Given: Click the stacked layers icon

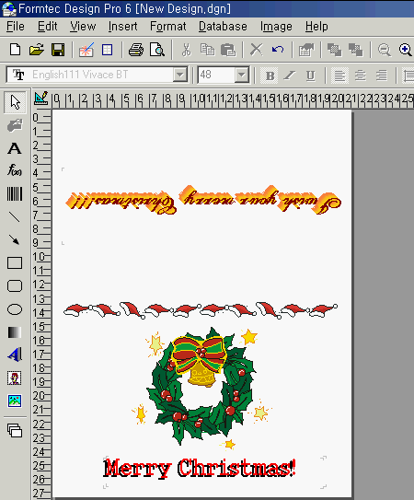Looking at the screenshot, I should [x=15, y=430].
